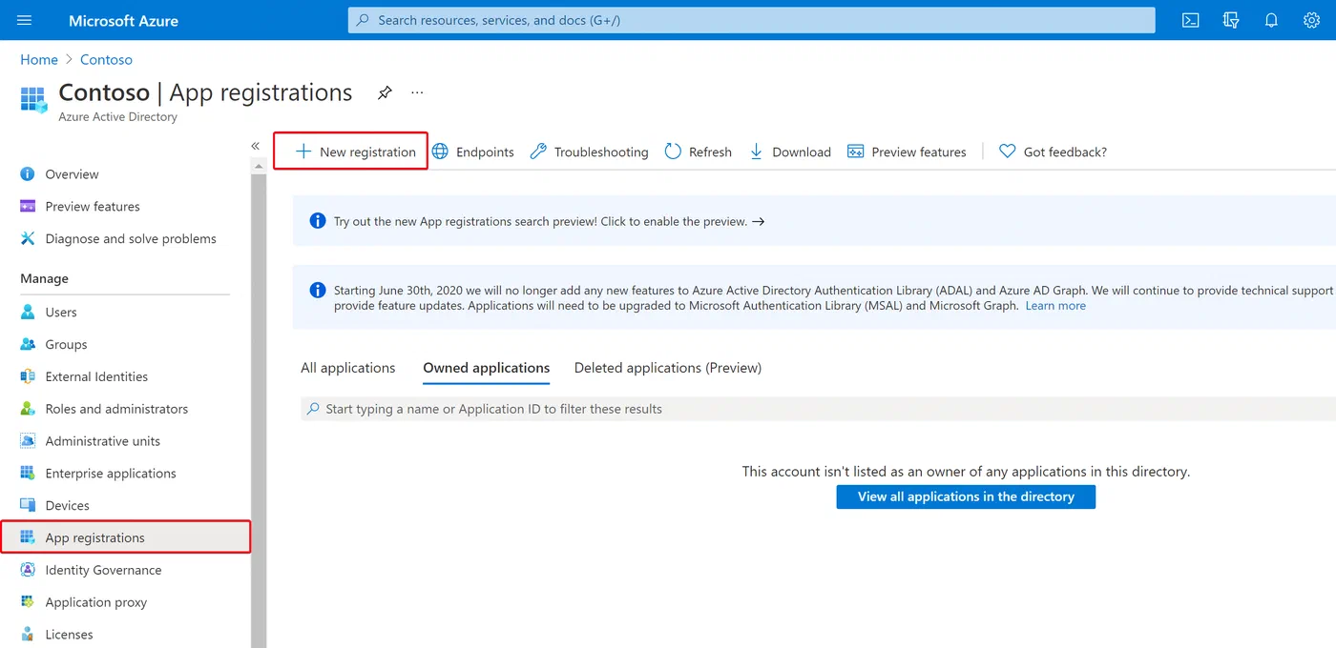Click the Preview features toolbar icon

click(x=855, y=152)
